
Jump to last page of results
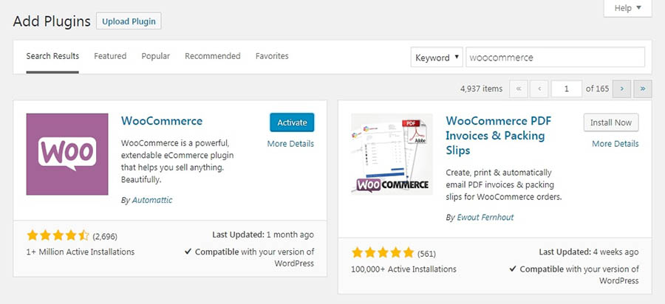[643, 89]
